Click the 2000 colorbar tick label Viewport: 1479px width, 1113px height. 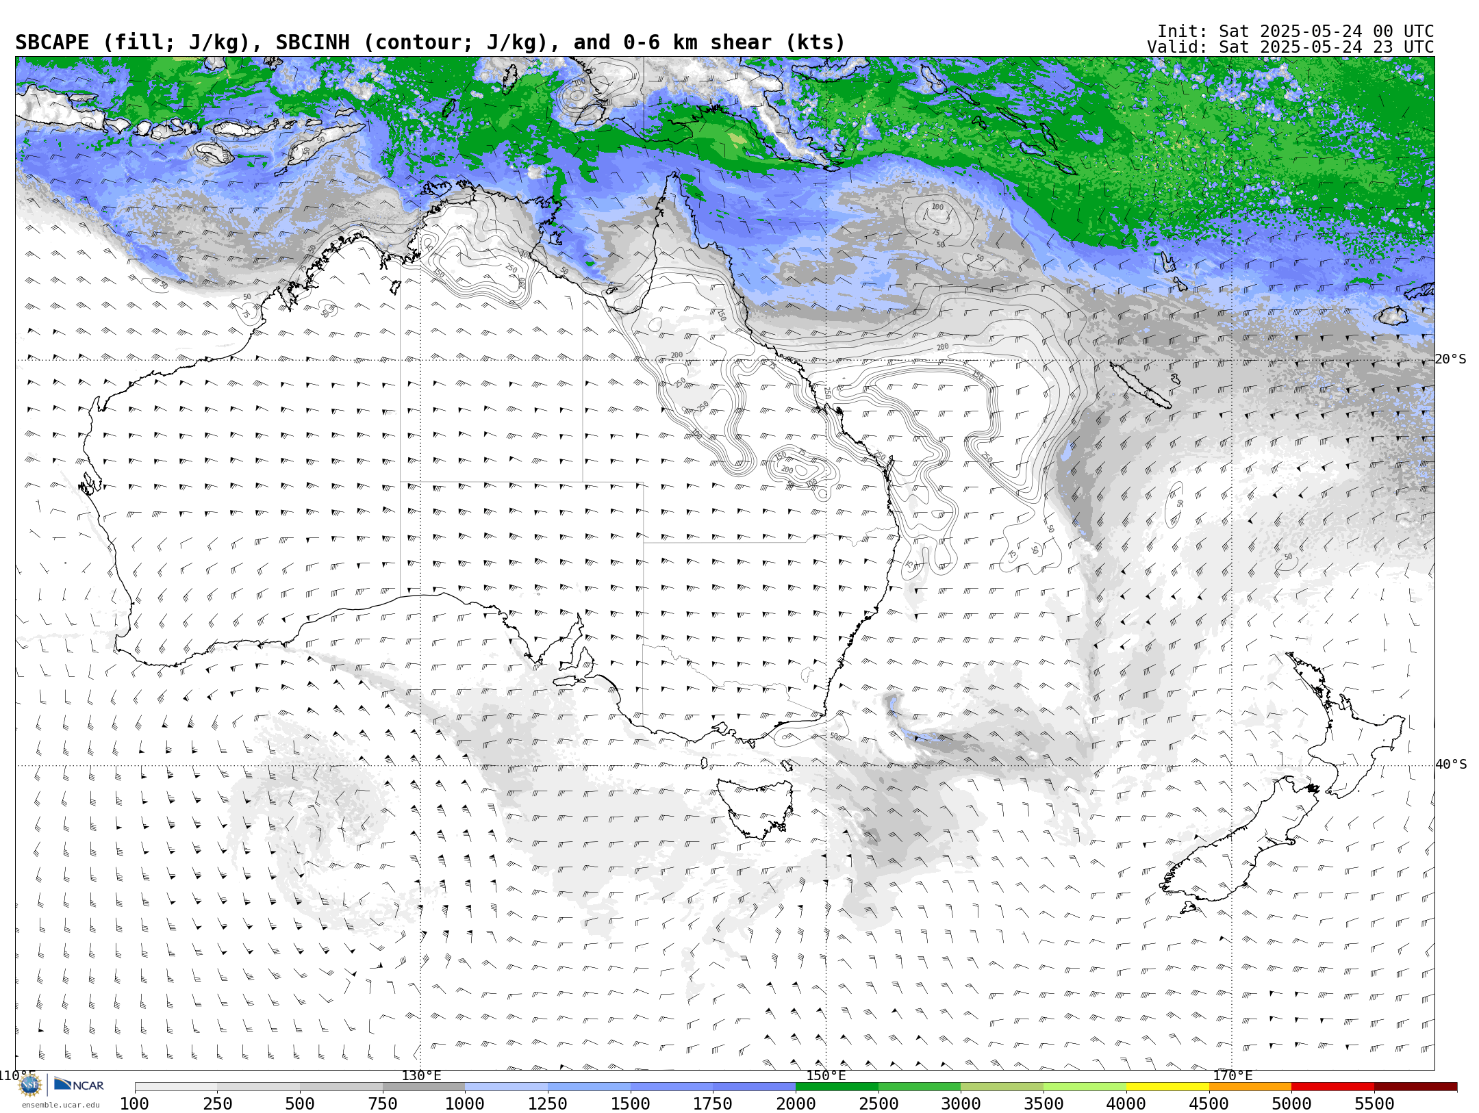[x=796, y=1103]
